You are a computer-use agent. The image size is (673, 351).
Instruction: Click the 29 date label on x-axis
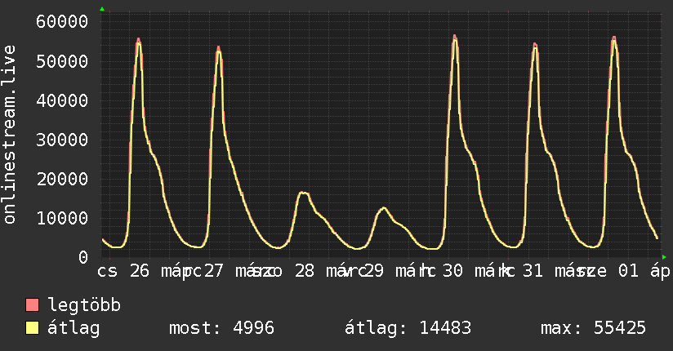click(373, 271)
